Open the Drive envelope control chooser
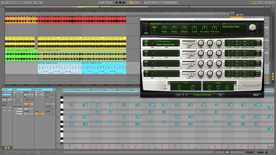 (40, 95)
